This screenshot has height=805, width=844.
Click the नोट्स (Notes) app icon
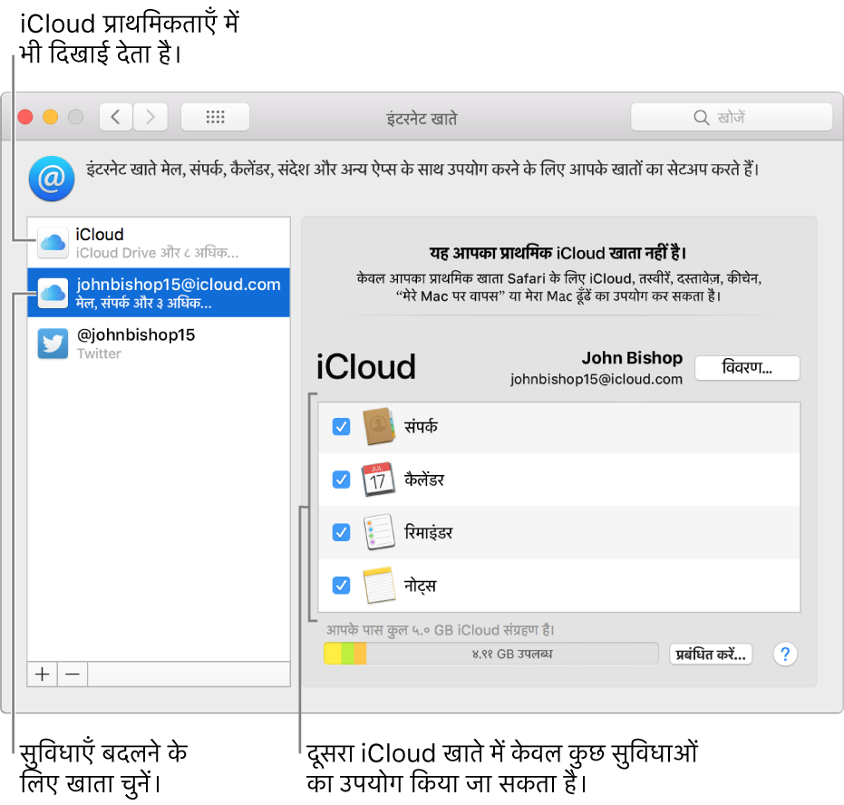coord(379,585)
